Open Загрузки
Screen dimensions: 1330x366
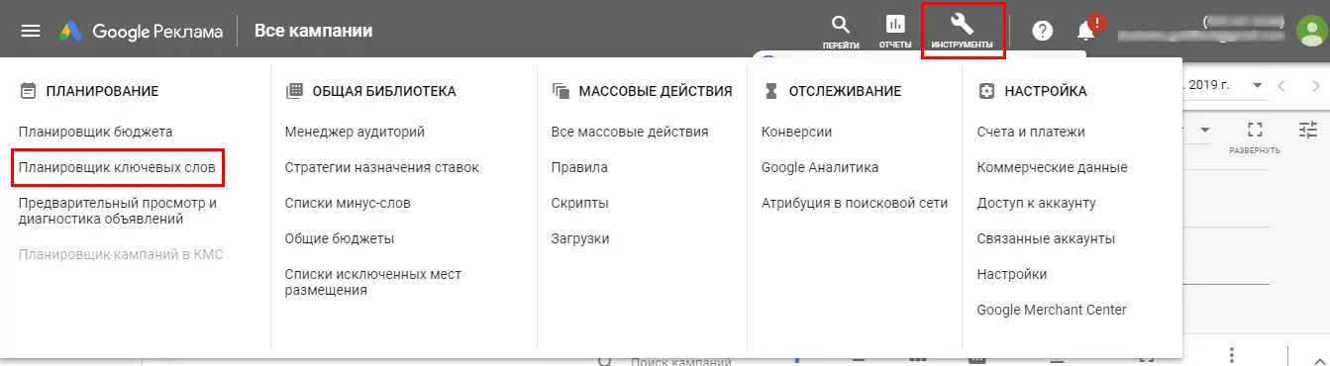pyautogui.click(x=580, y=238)
